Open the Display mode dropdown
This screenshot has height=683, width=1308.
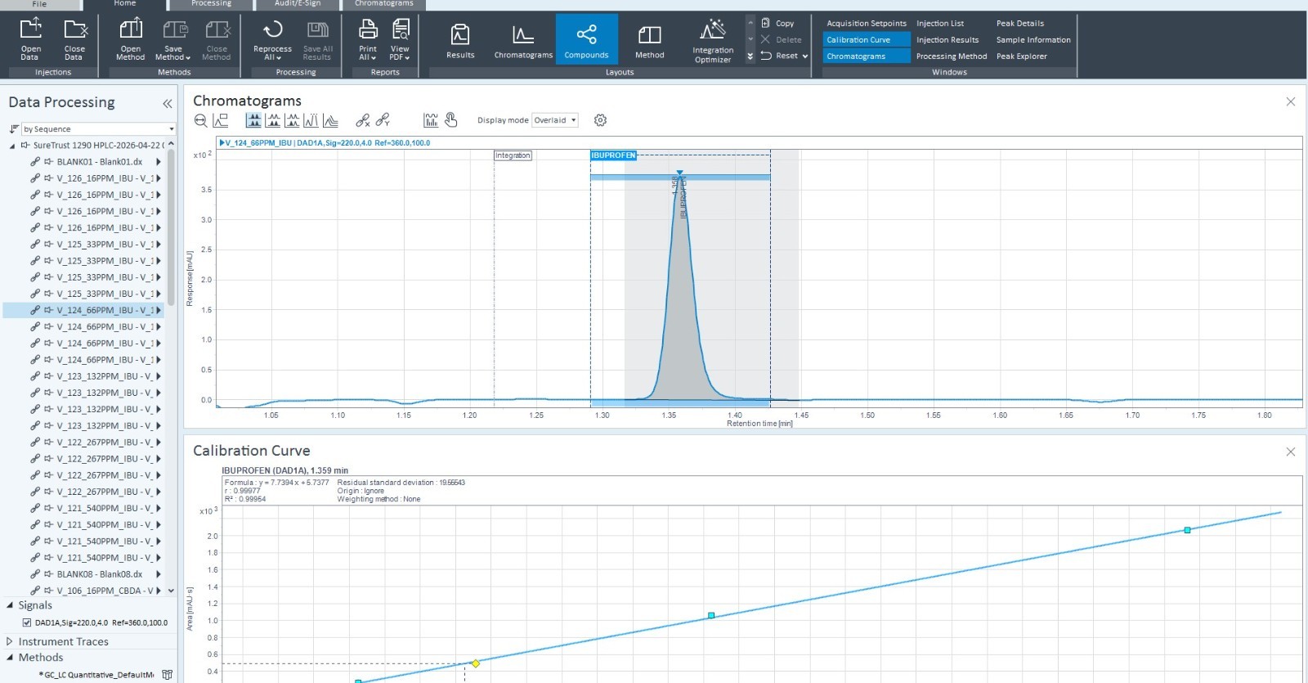pos(555,120)
